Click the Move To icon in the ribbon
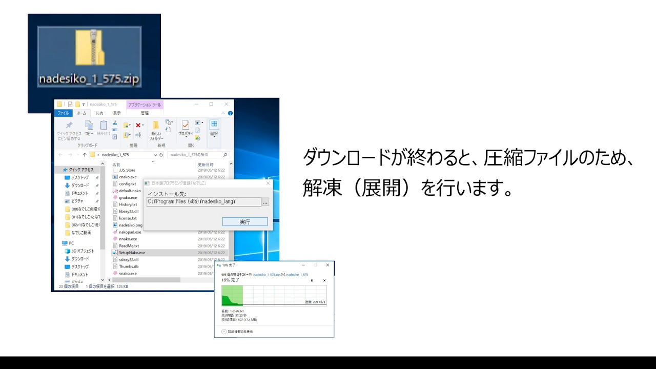Viewport: 656px width, 369px height. tap(127, 125)
